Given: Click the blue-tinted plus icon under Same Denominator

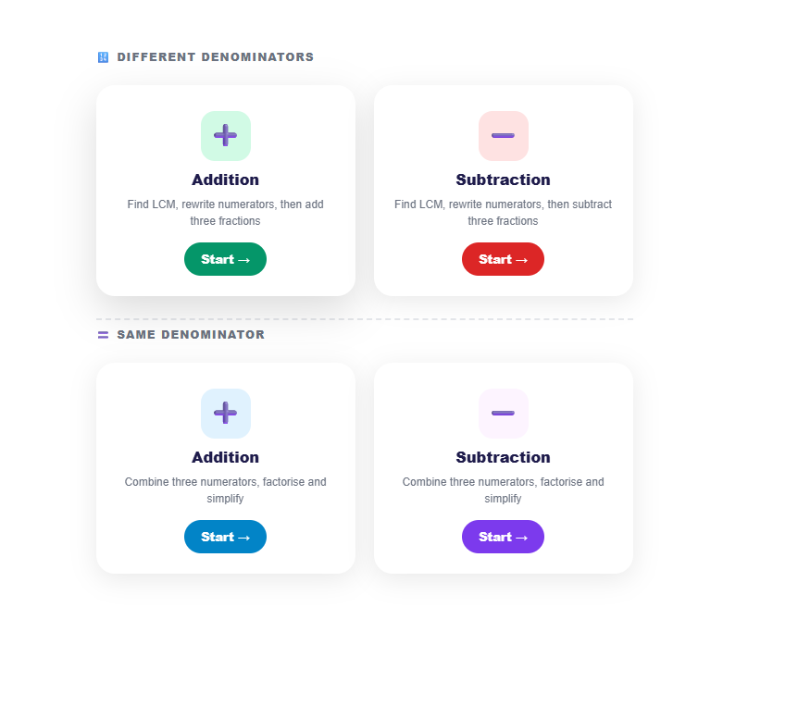Looking at the screenshot, I should [x=225, y=414].
